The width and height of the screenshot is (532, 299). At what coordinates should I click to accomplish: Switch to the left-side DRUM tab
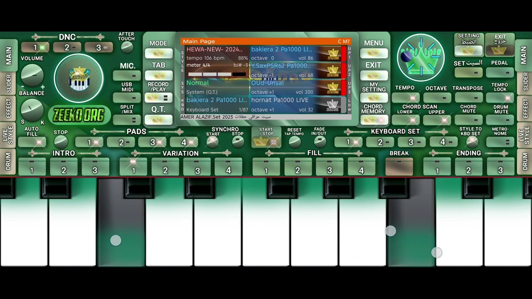click(9, 161)
